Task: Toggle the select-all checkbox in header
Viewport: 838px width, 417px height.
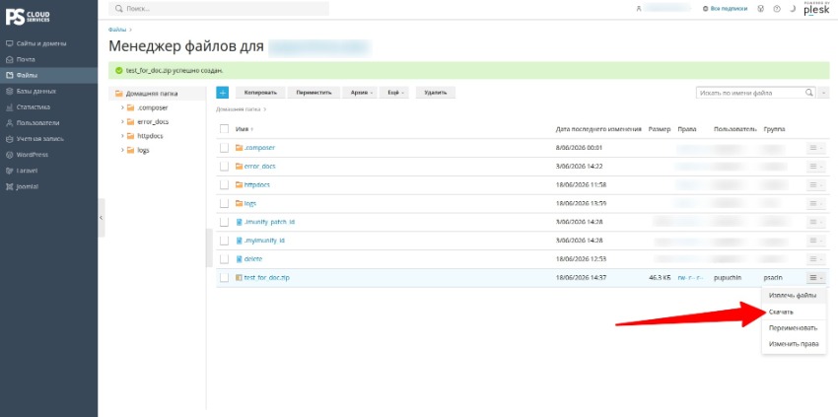Action: (x=225, y=129)
